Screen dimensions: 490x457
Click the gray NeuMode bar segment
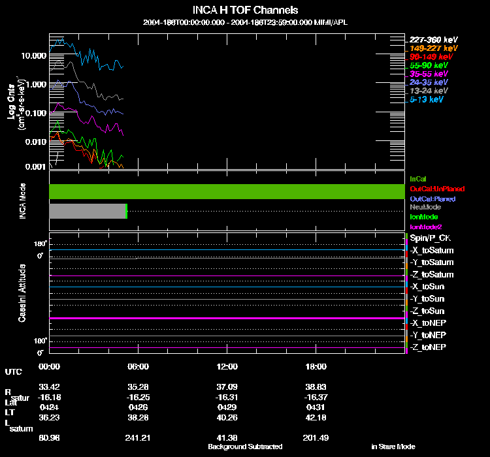click(x=87, y=211)
